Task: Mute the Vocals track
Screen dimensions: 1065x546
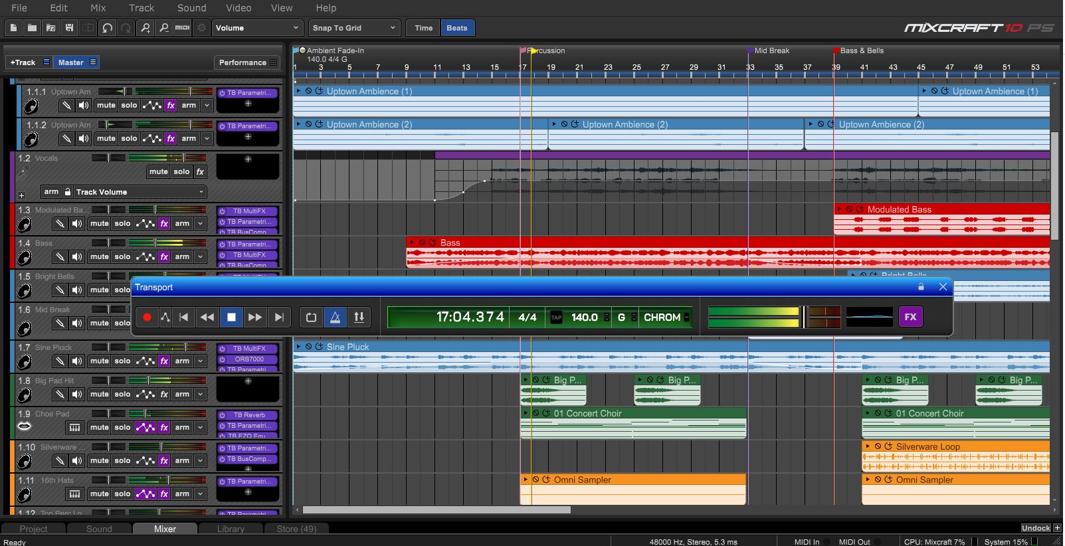Action: 159,171
